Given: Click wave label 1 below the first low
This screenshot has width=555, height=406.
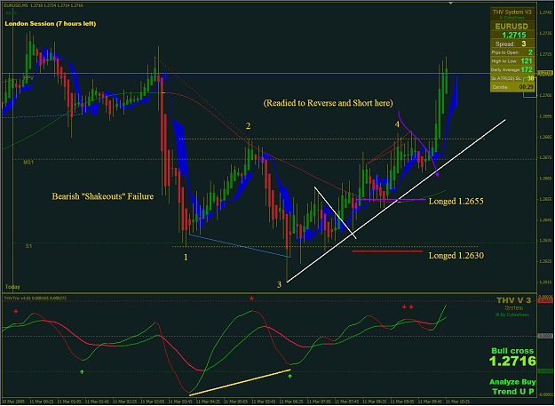Looking at the screenshot, I should click(186, 258).
